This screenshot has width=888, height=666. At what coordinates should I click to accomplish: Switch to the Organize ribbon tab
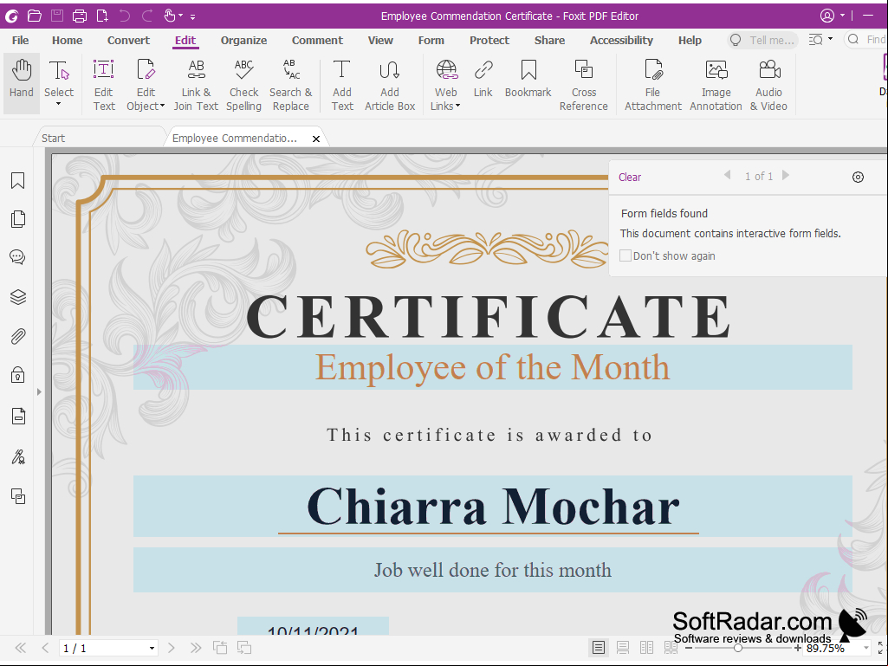(243, 40)
